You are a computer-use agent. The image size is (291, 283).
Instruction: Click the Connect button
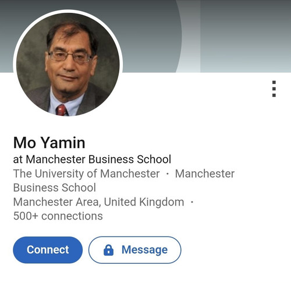[x=48, y=250]
